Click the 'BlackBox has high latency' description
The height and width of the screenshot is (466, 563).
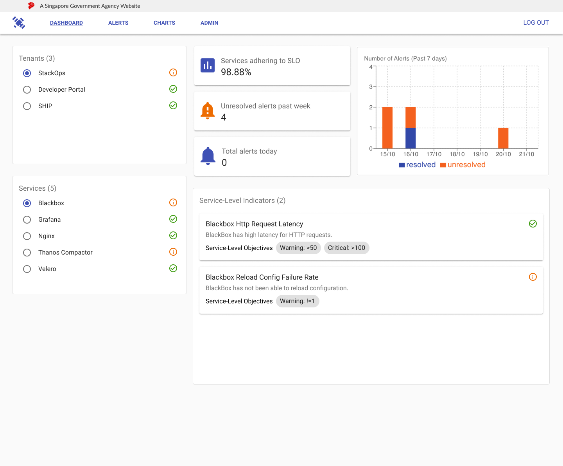(x=269, y=235)
